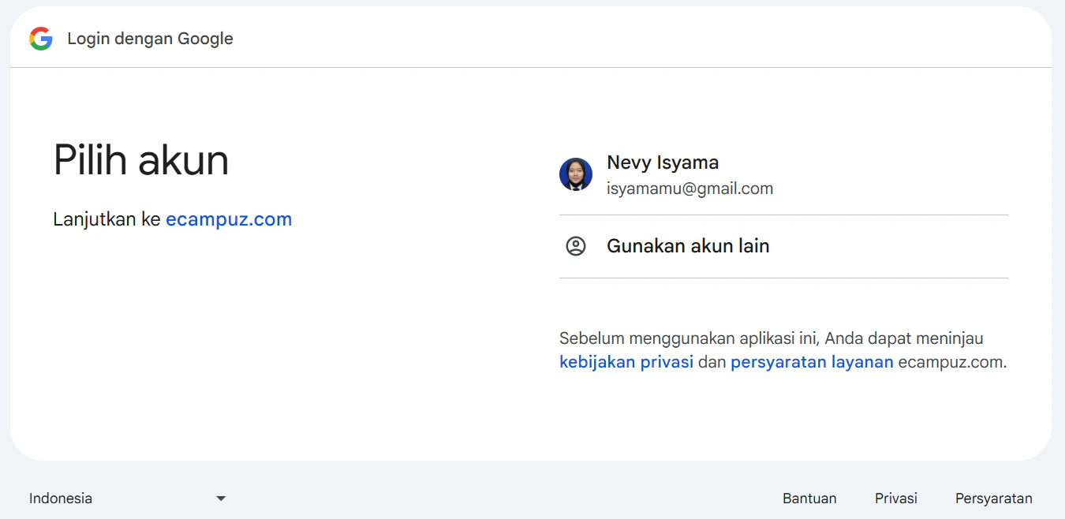
Task: Open the persyaratan layanan link
Action: [x=812, y=361]
